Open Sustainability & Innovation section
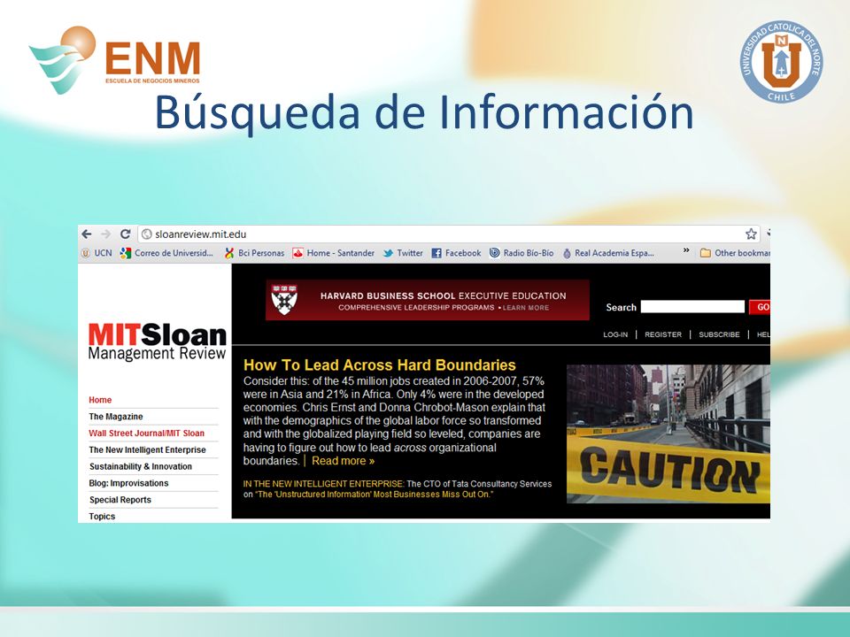 141,466
